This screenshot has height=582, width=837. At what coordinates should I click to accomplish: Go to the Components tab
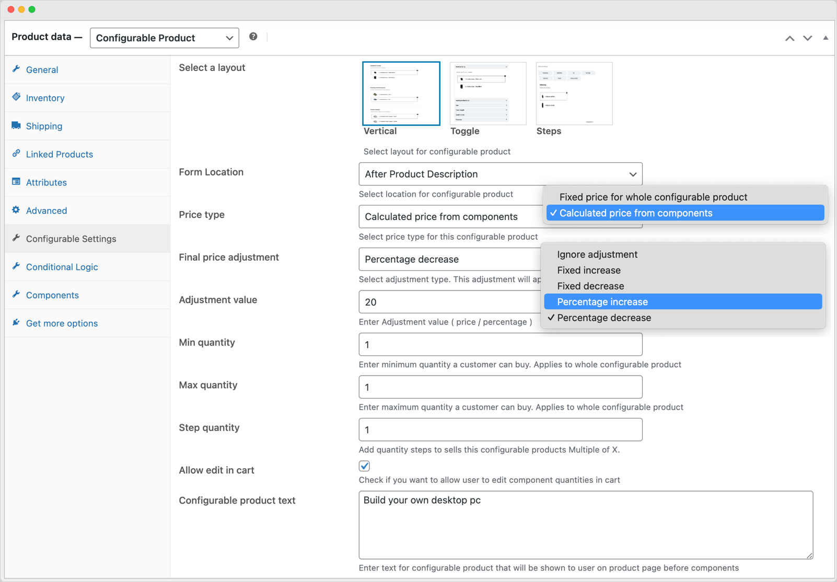click(x=52, y=295)
